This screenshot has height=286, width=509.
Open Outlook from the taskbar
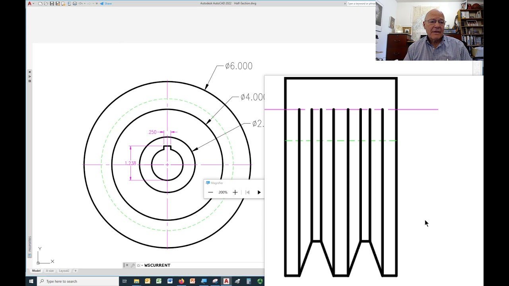coord(148,281)
